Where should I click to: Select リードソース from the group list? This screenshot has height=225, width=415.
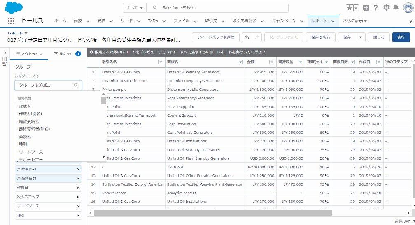click(31, 152)
